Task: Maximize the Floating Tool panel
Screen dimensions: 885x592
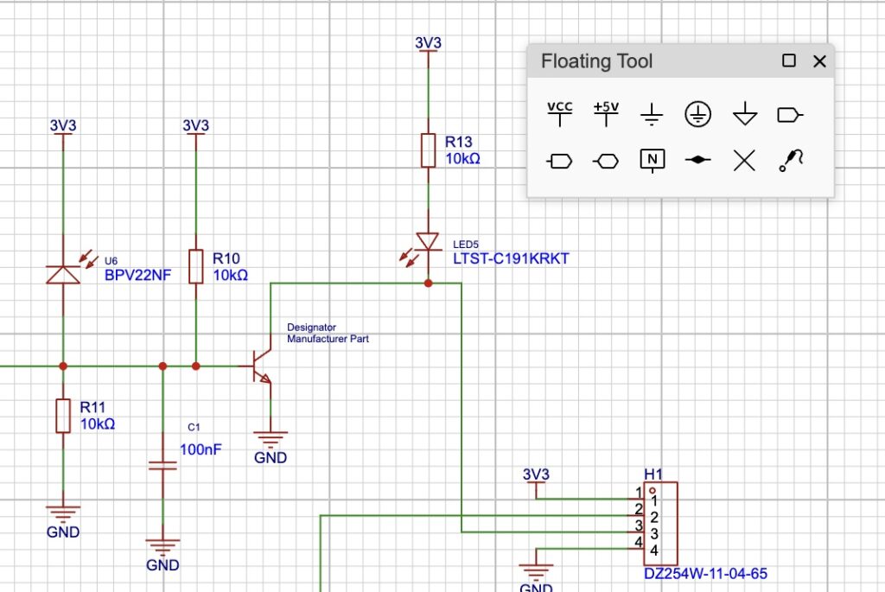Action: pyautogui.click(x=788, y=61)
